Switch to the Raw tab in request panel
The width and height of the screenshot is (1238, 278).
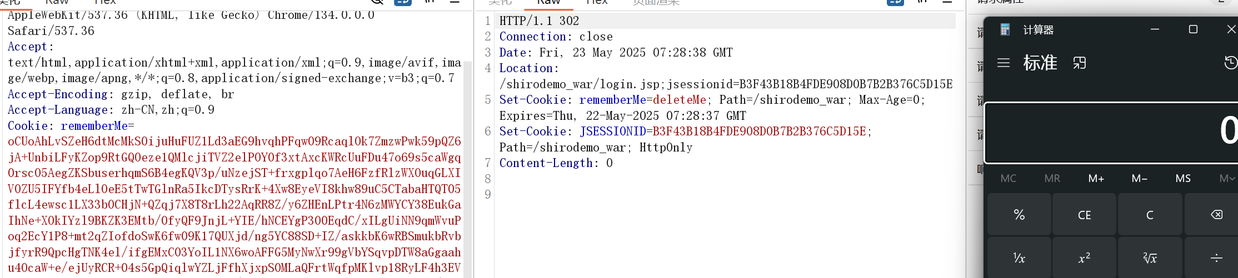57,3
